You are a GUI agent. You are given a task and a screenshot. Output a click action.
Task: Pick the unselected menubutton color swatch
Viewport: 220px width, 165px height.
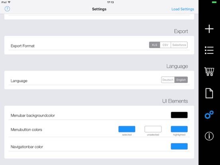point(153,129)
